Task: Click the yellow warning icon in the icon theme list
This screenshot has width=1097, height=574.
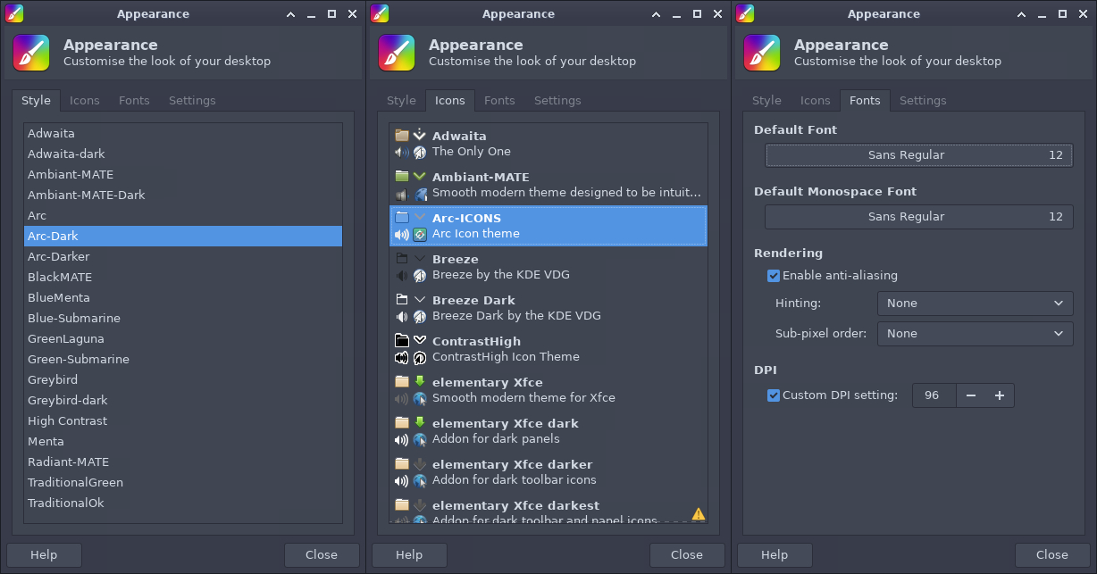Action: tap(699, 514)
